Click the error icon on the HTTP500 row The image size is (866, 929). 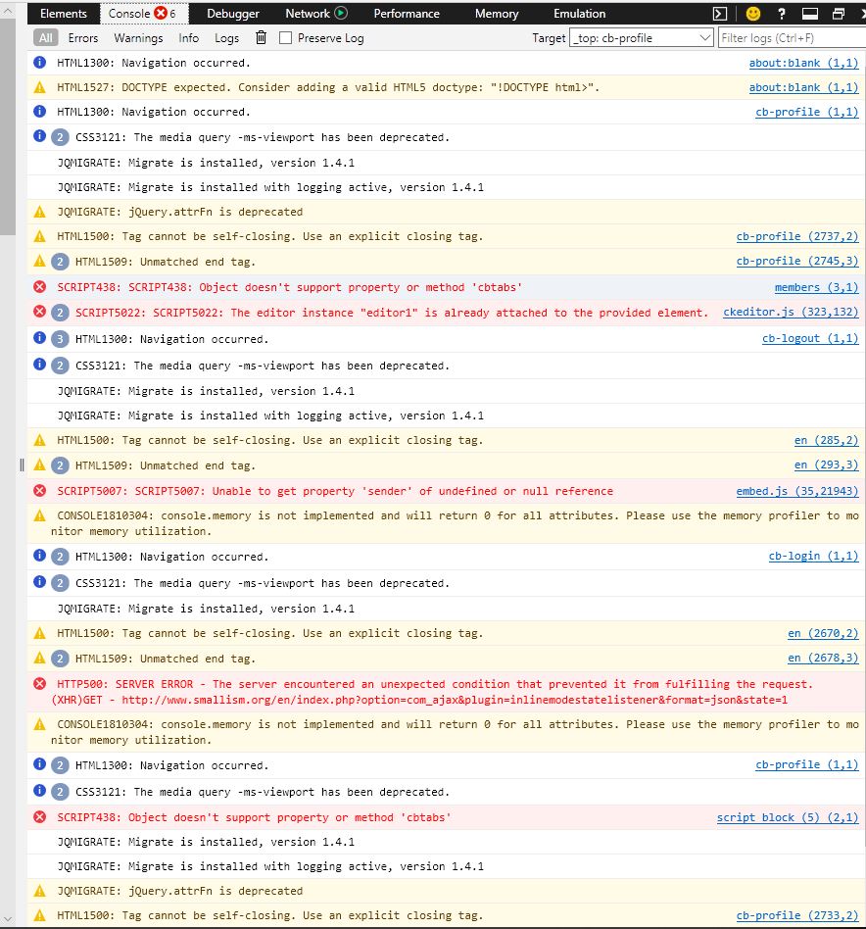[40, 684]
